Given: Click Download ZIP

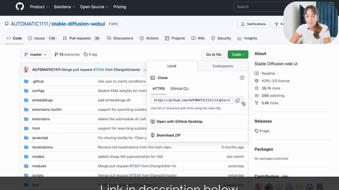Looking at the screenshot, I should (x=168, y=135).
